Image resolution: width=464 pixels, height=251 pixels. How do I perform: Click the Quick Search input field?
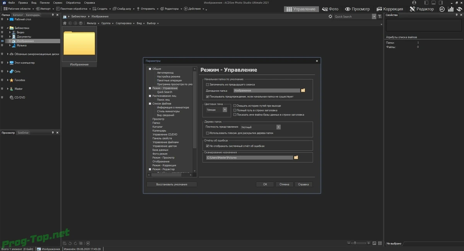(x=353, y=17)
